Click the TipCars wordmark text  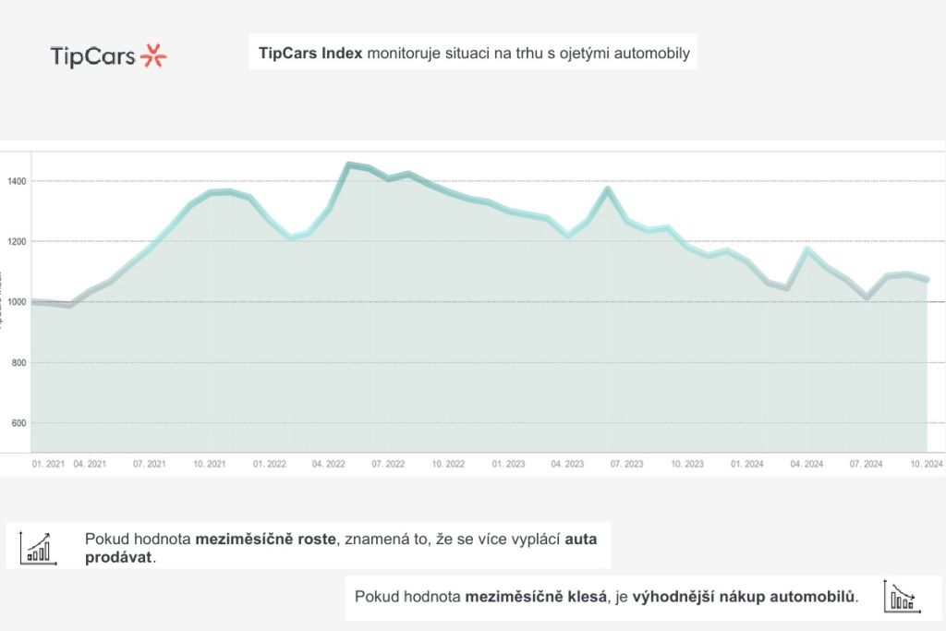pyautogui.click(x=92, y=56)
